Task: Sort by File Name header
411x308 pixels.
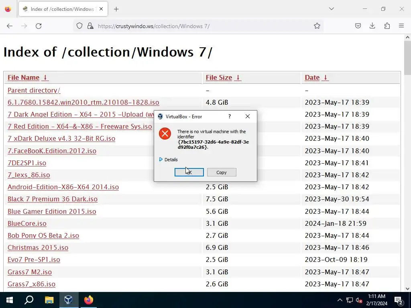Action: (x=24, y=77)
